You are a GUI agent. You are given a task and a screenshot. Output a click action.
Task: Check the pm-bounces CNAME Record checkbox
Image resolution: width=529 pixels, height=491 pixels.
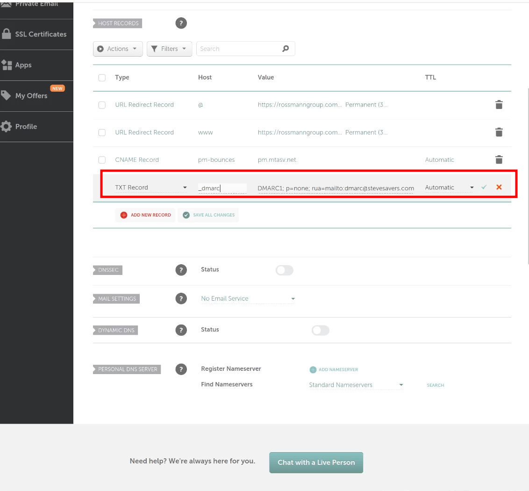(x=102, y=160)
